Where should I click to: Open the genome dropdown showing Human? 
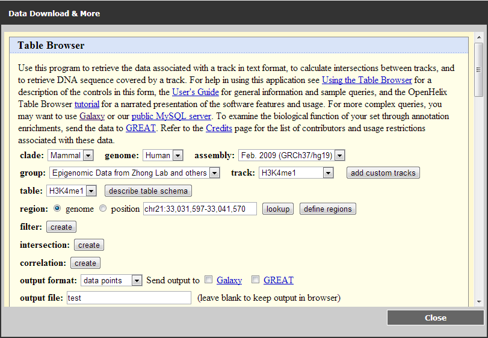click(x=163, y=155)
